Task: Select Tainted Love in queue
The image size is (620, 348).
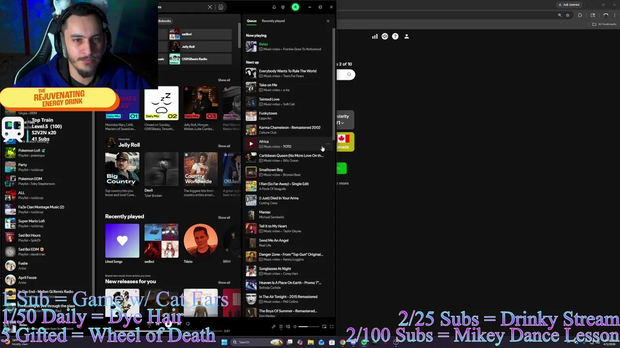Action: coord(289,101)
